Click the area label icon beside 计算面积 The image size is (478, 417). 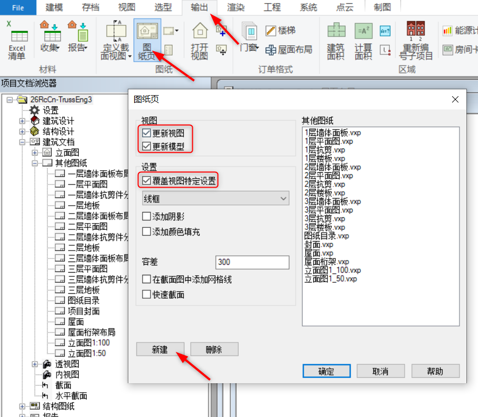tap(385, 50)
